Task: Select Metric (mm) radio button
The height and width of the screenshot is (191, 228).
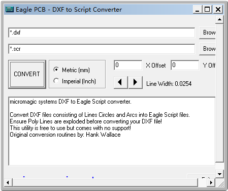Action: [x=56, y=70]
